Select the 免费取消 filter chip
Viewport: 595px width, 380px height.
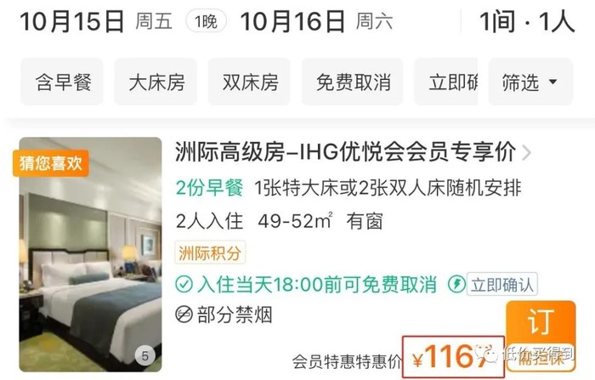point(352,82)
